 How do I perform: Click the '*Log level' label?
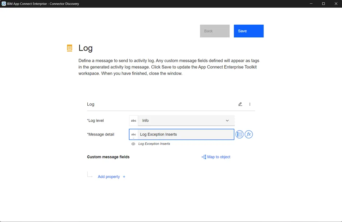95,121
